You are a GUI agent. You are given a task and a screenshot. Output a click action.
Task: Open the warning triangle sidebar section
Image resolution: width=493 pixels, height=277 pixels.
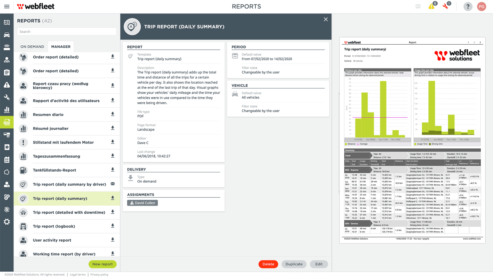(x=7, y=85)
